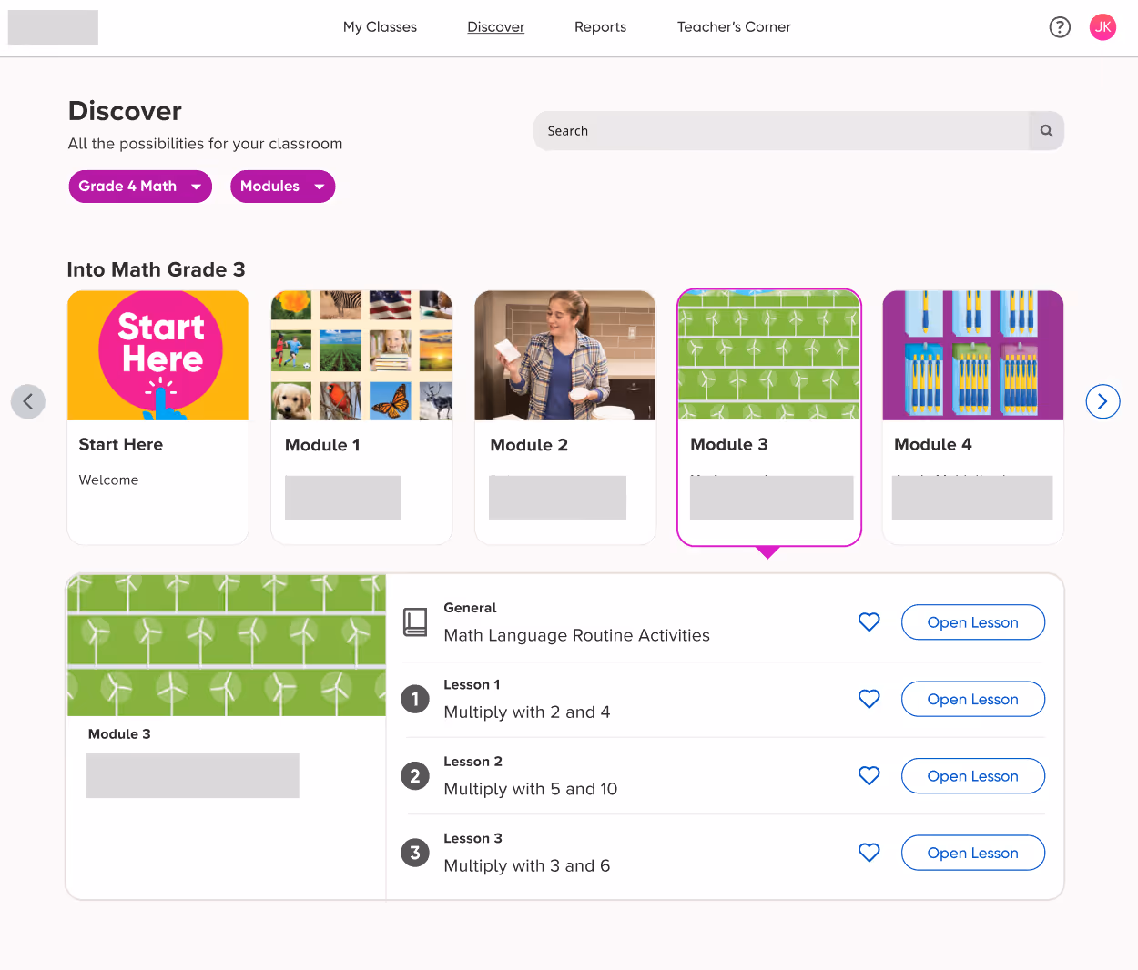This screenshot has height=970, width=1138.
Task: Click the Lesson 3 number badge
Action: (415, 853)
